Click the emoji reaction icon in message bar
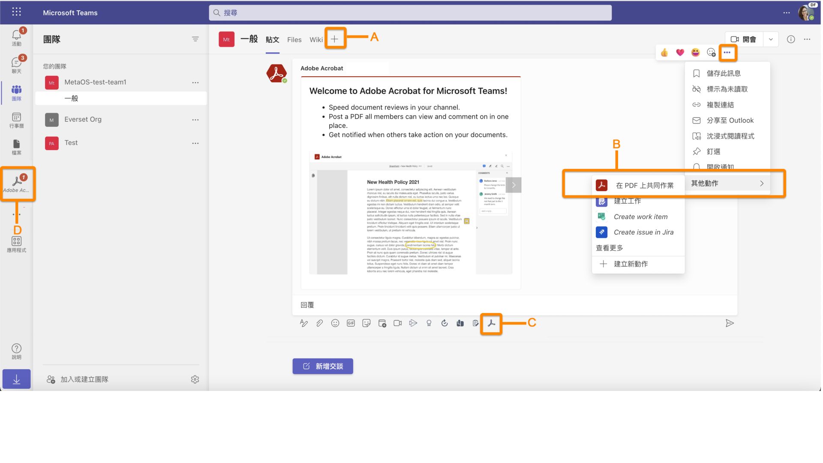This screenshot has width=823, height=463. click(335, 323)
